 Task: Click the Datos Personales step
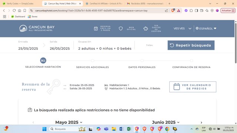click(142, 67)
